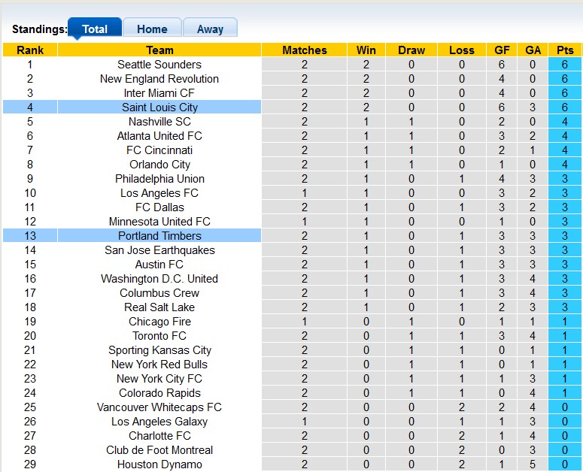Switch to the Away standings tab

[210, 29]
